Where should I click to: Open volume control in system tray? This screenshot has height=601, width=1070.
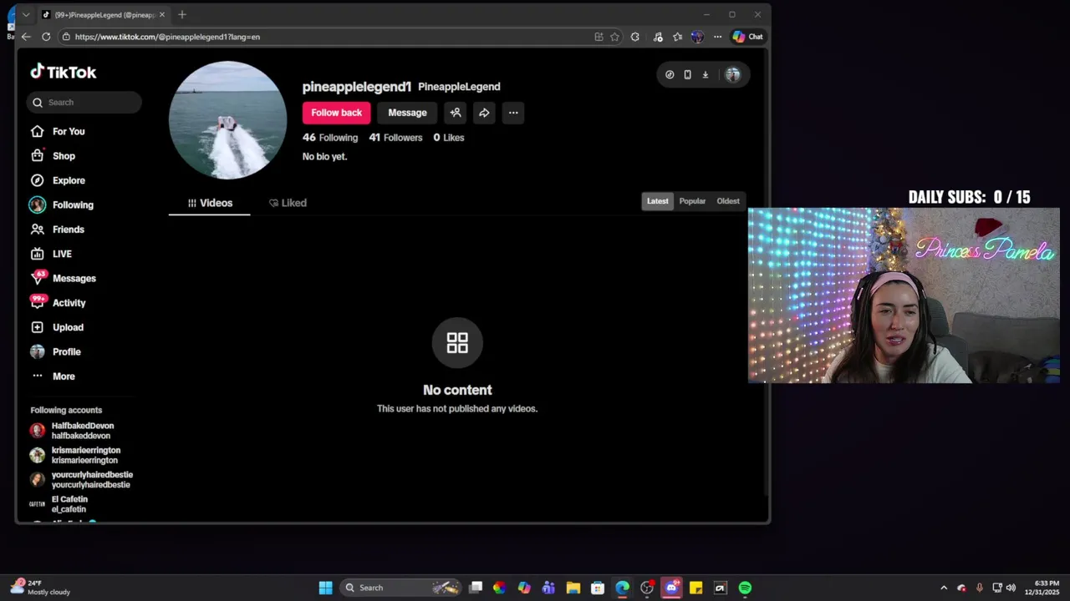(1011, 588)
